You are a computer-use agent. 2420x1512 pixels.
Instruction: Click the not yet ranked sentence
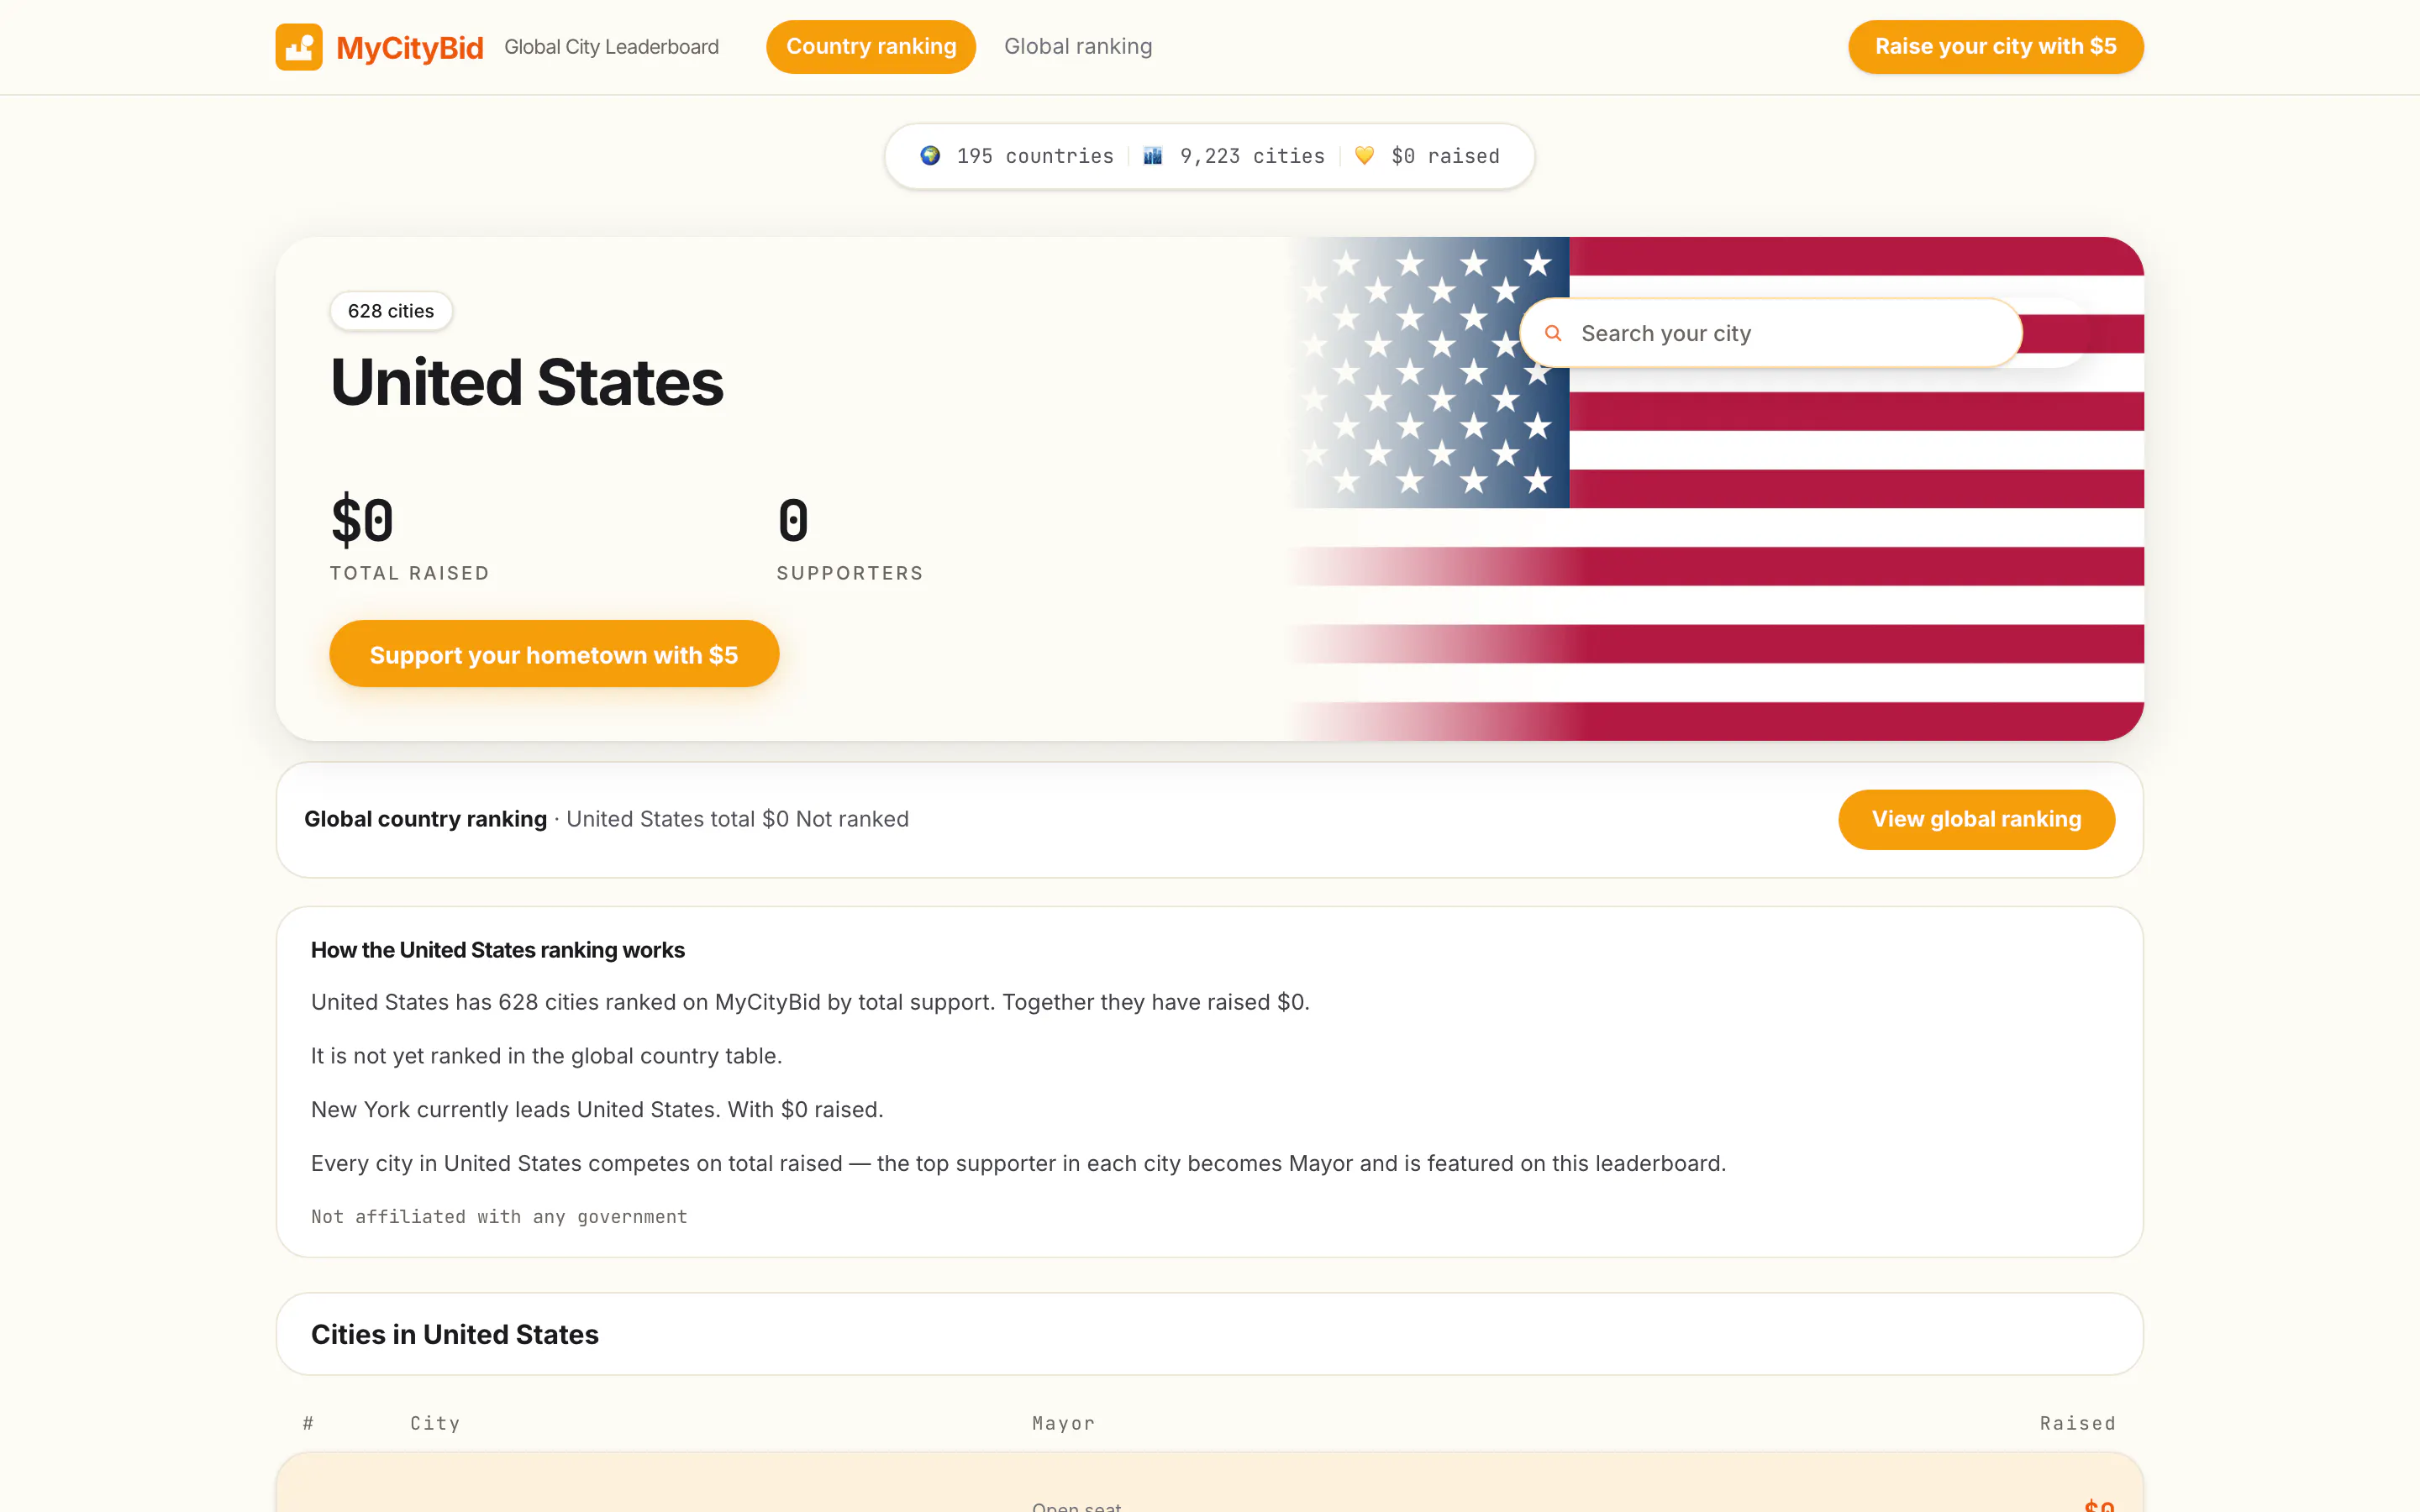pyautogui.click(x=547, y=1056)
